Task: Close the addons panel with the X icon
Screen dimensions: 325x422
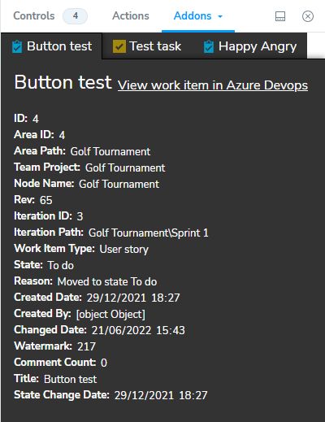Action: point(308,16)
